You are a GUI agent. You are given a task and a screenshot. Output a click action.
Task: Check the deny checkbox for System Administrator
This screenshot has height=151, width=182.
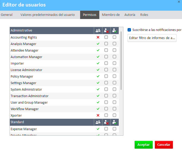[106, 89]
